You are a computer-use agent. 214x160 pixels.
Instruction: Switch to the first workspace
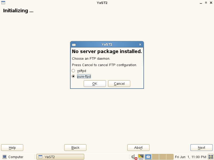click(x=148, y=157)
